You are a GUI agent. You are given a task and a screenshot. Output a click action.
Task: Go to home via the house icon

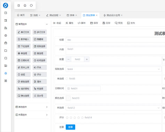pyautogui.click(x=25, y=6)
